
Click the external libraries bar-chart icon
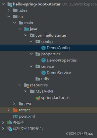click(10, 122)
